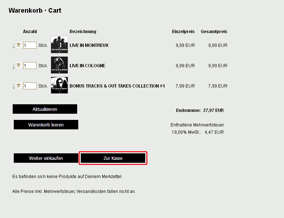Open the Live in Montreux album cover
This screenshot has width=284, height=218.
click(x=59, y=45)
